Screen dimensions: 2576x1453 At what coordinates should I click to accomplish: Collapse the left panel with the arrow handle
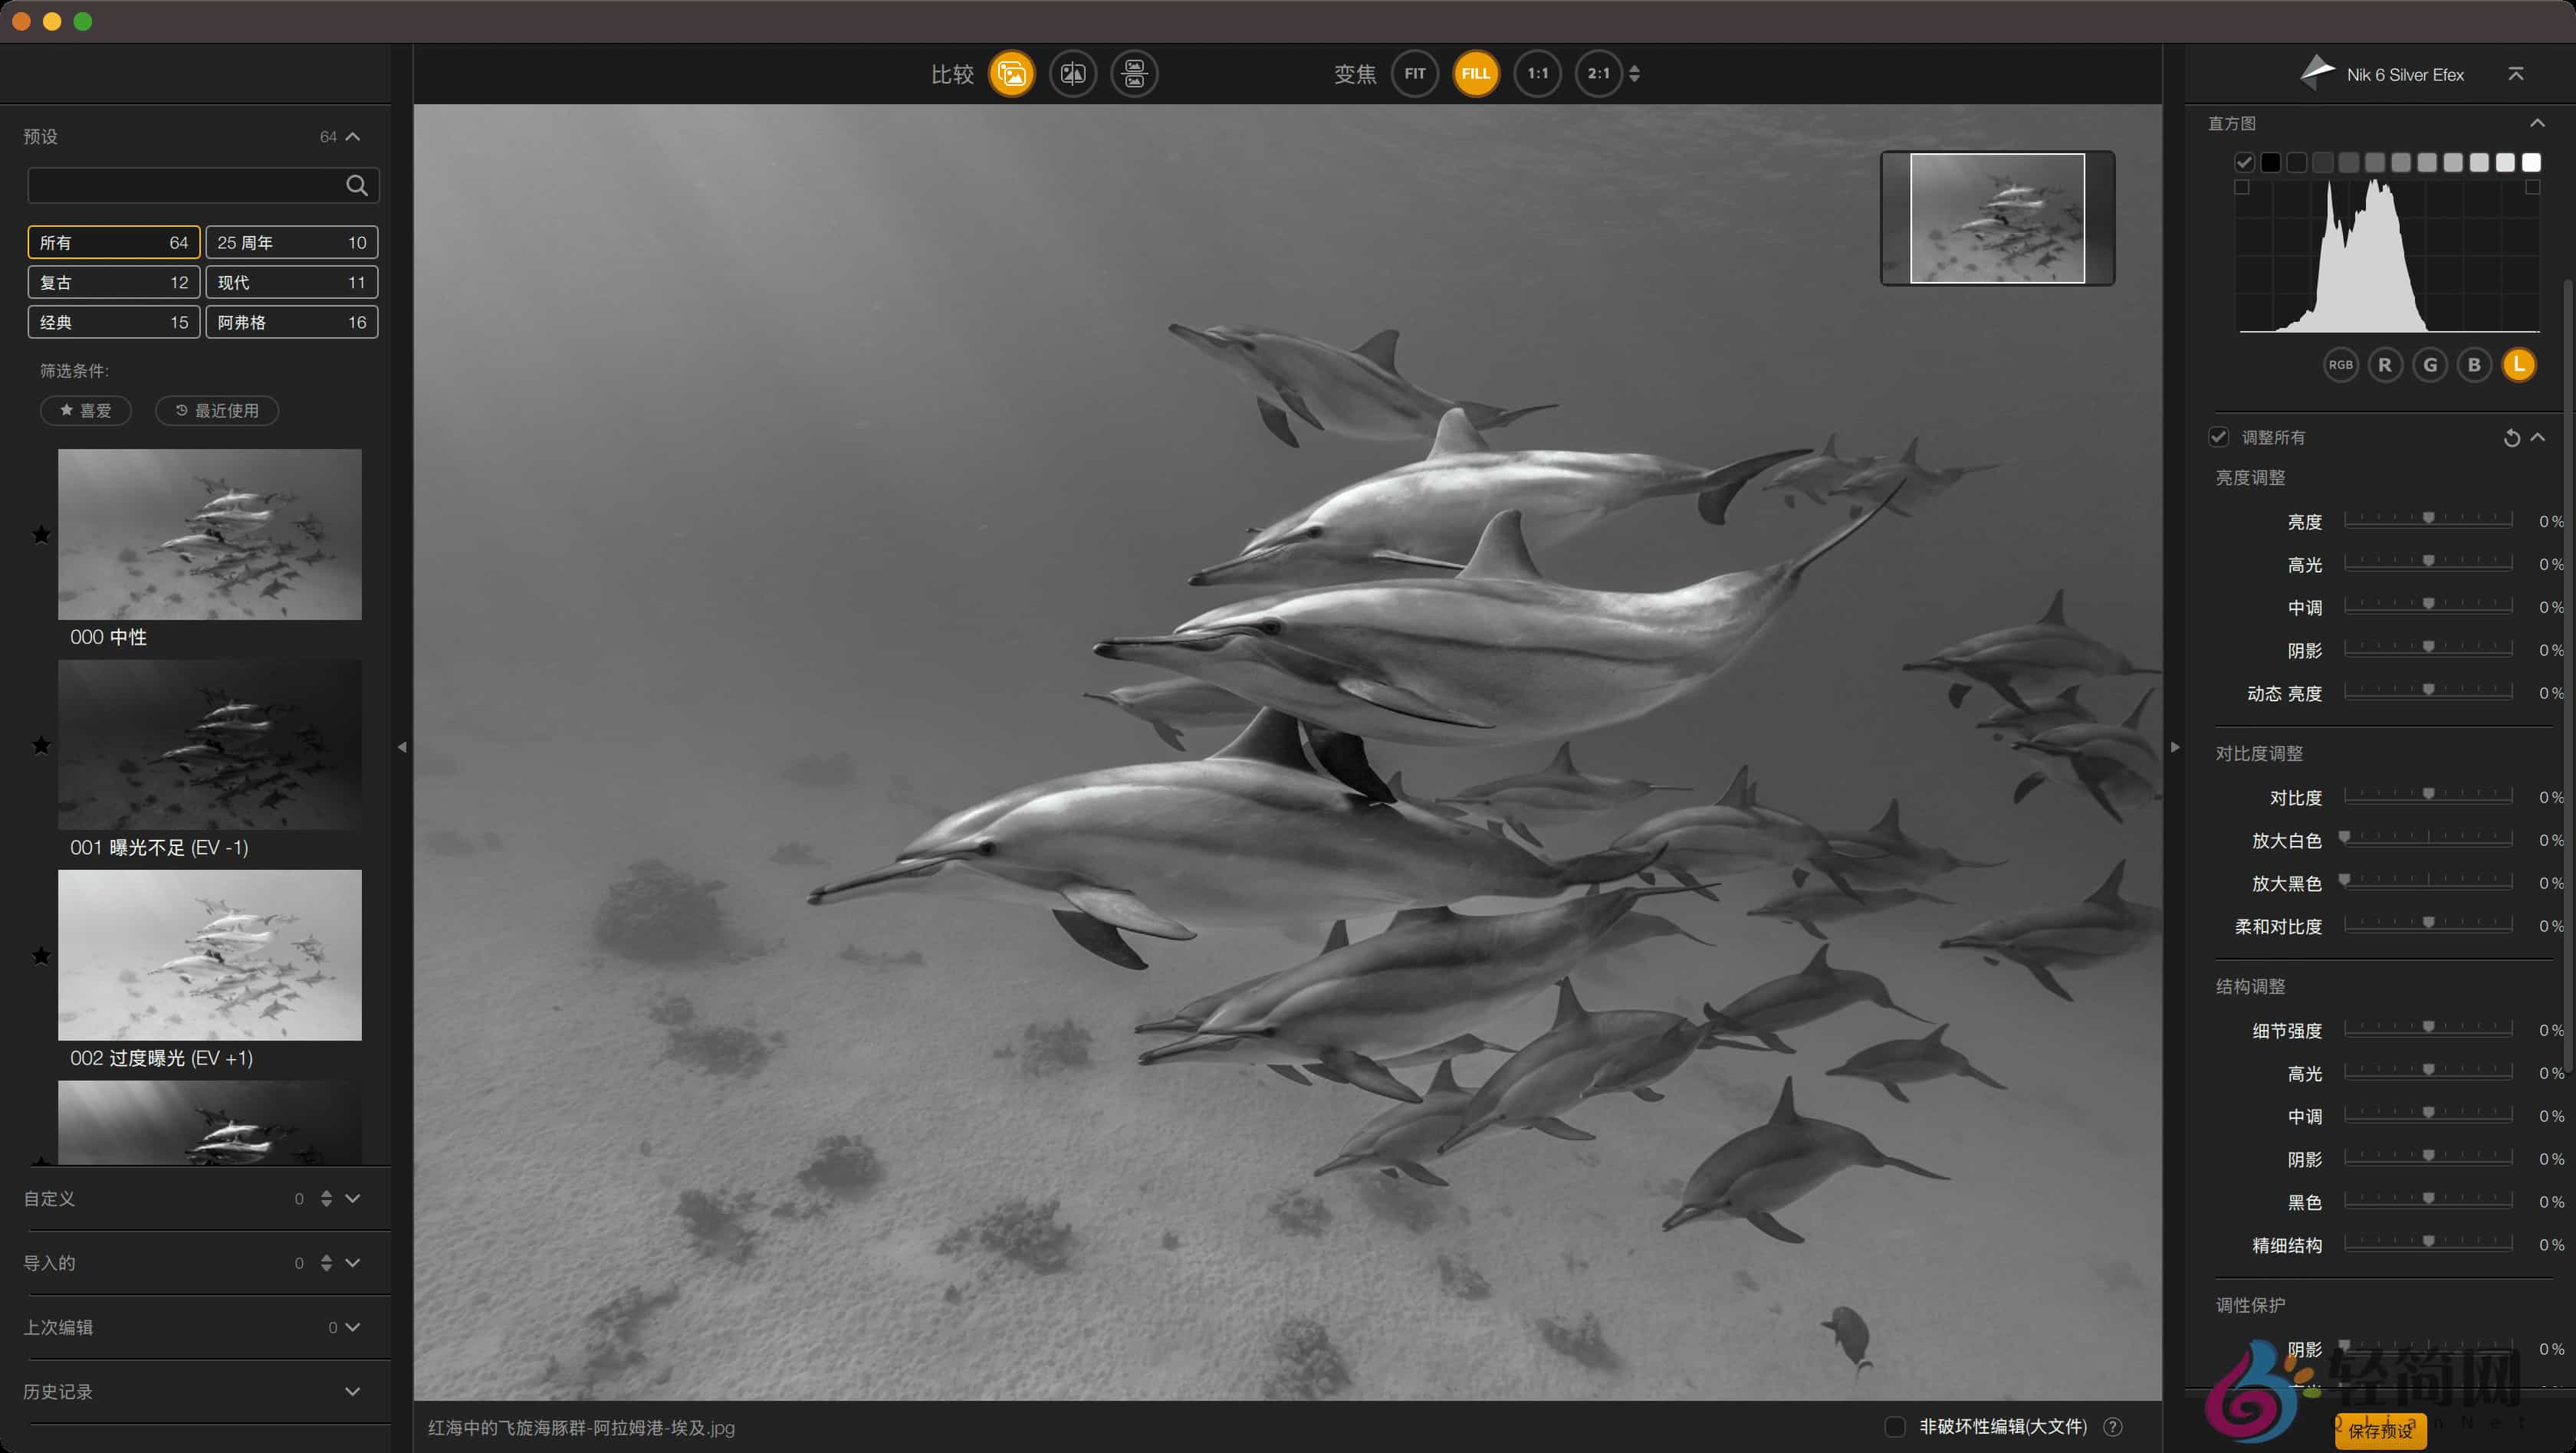tap(402, 747)
